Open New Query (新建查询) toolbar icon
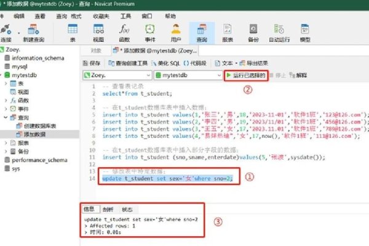 [33, 33]
